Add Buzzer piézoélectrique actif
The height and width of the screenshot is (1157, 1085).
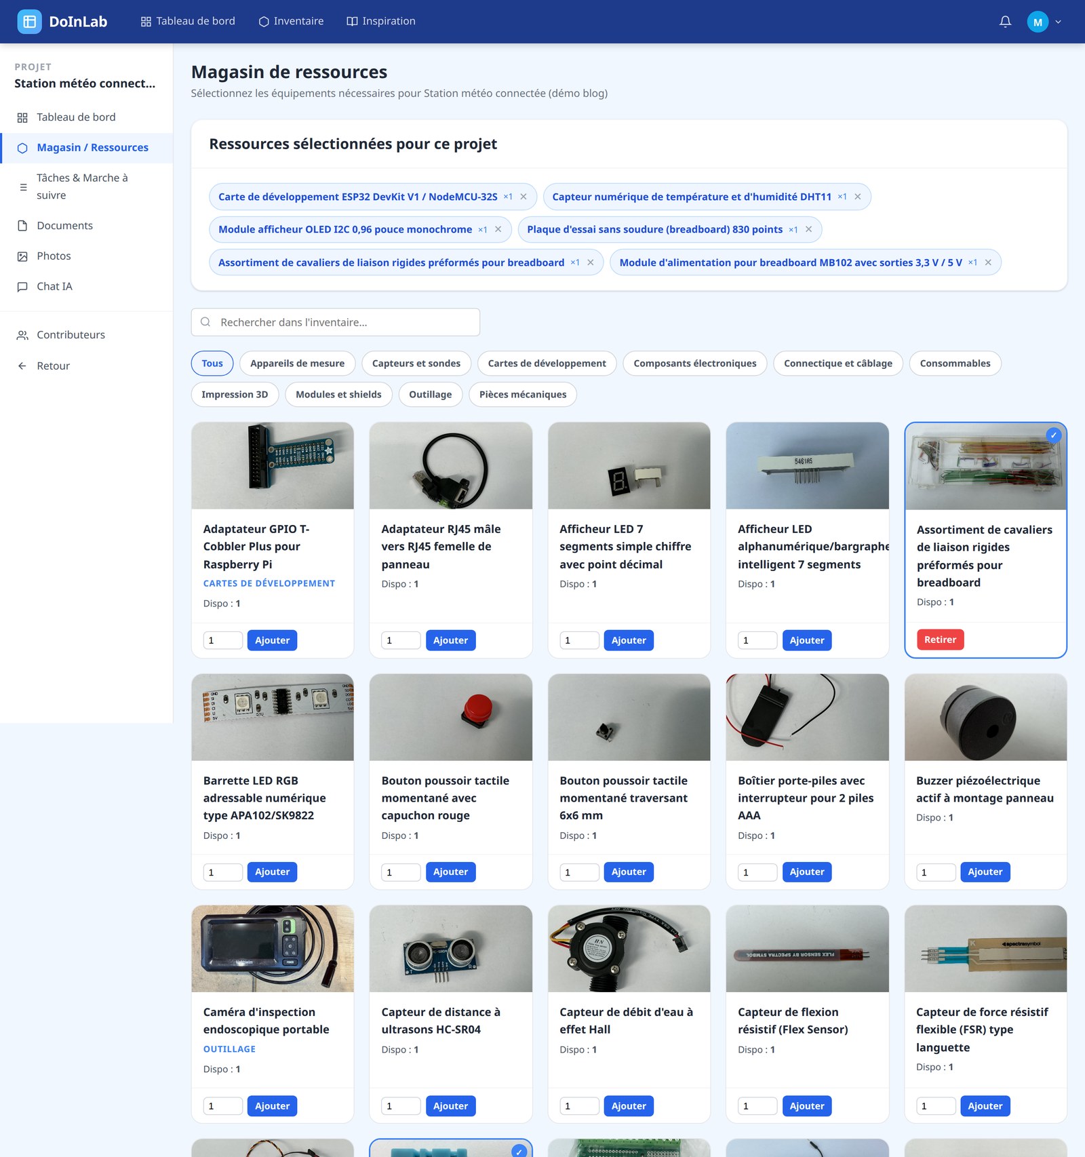pyautogui.click(x=985, y=872)
